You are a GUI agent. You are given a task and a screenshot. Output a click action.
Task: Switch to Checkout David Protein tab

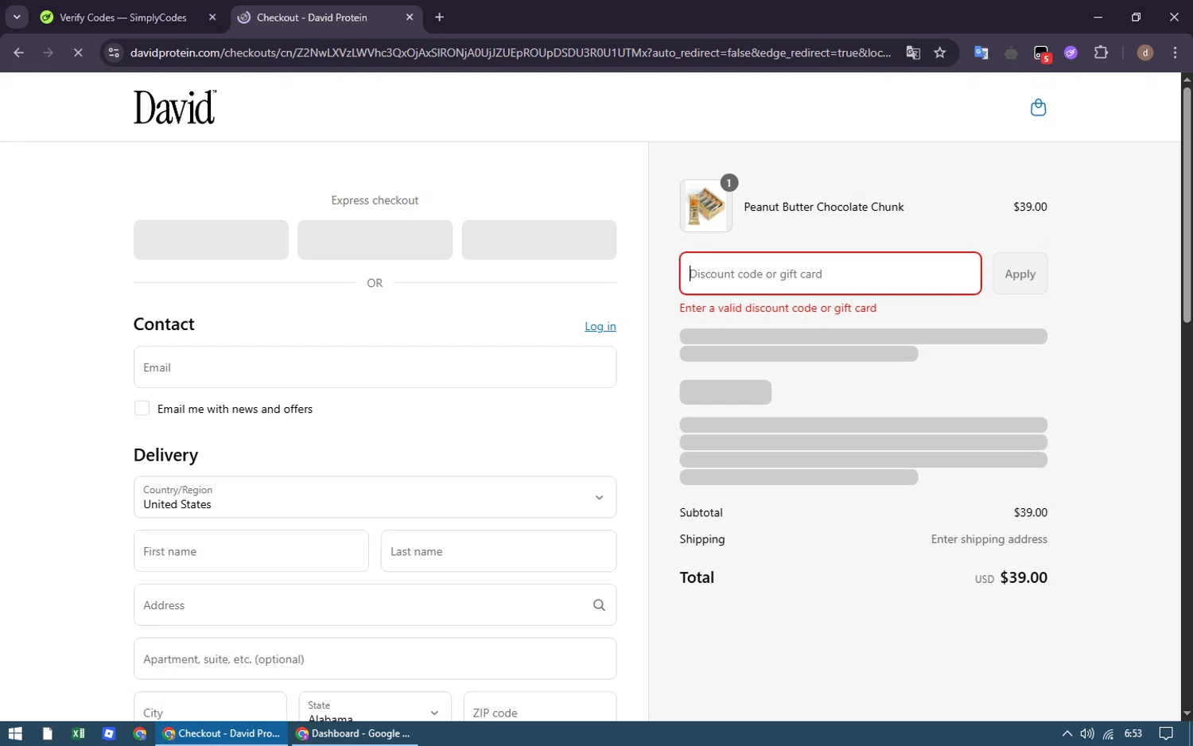(327, 17)
